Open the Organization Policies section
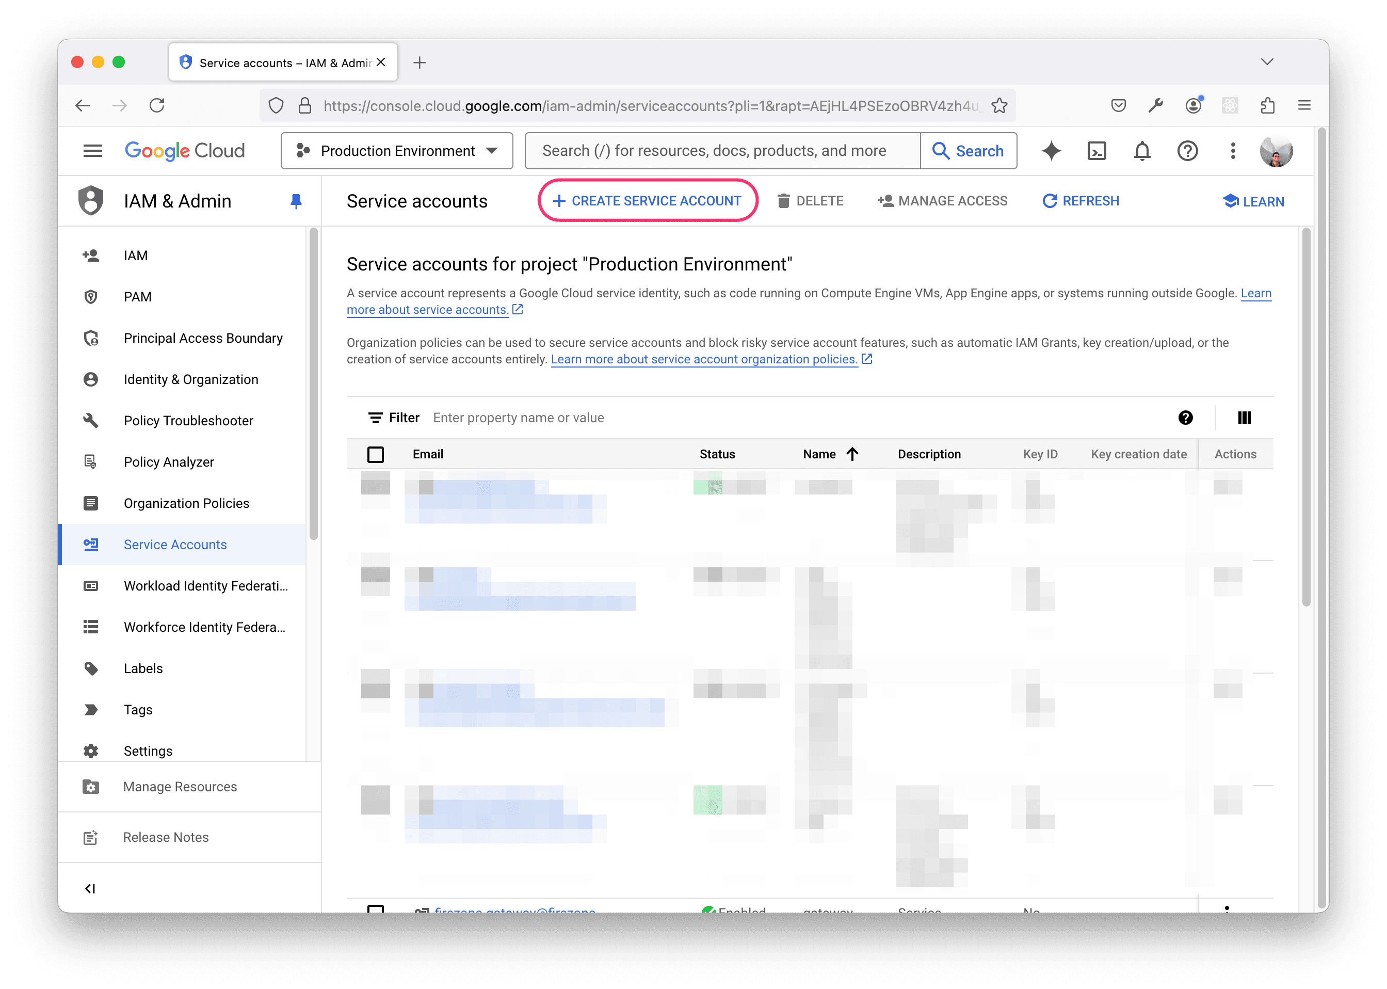Viewport: 1387px width, 989px height. tap(186, 503)
